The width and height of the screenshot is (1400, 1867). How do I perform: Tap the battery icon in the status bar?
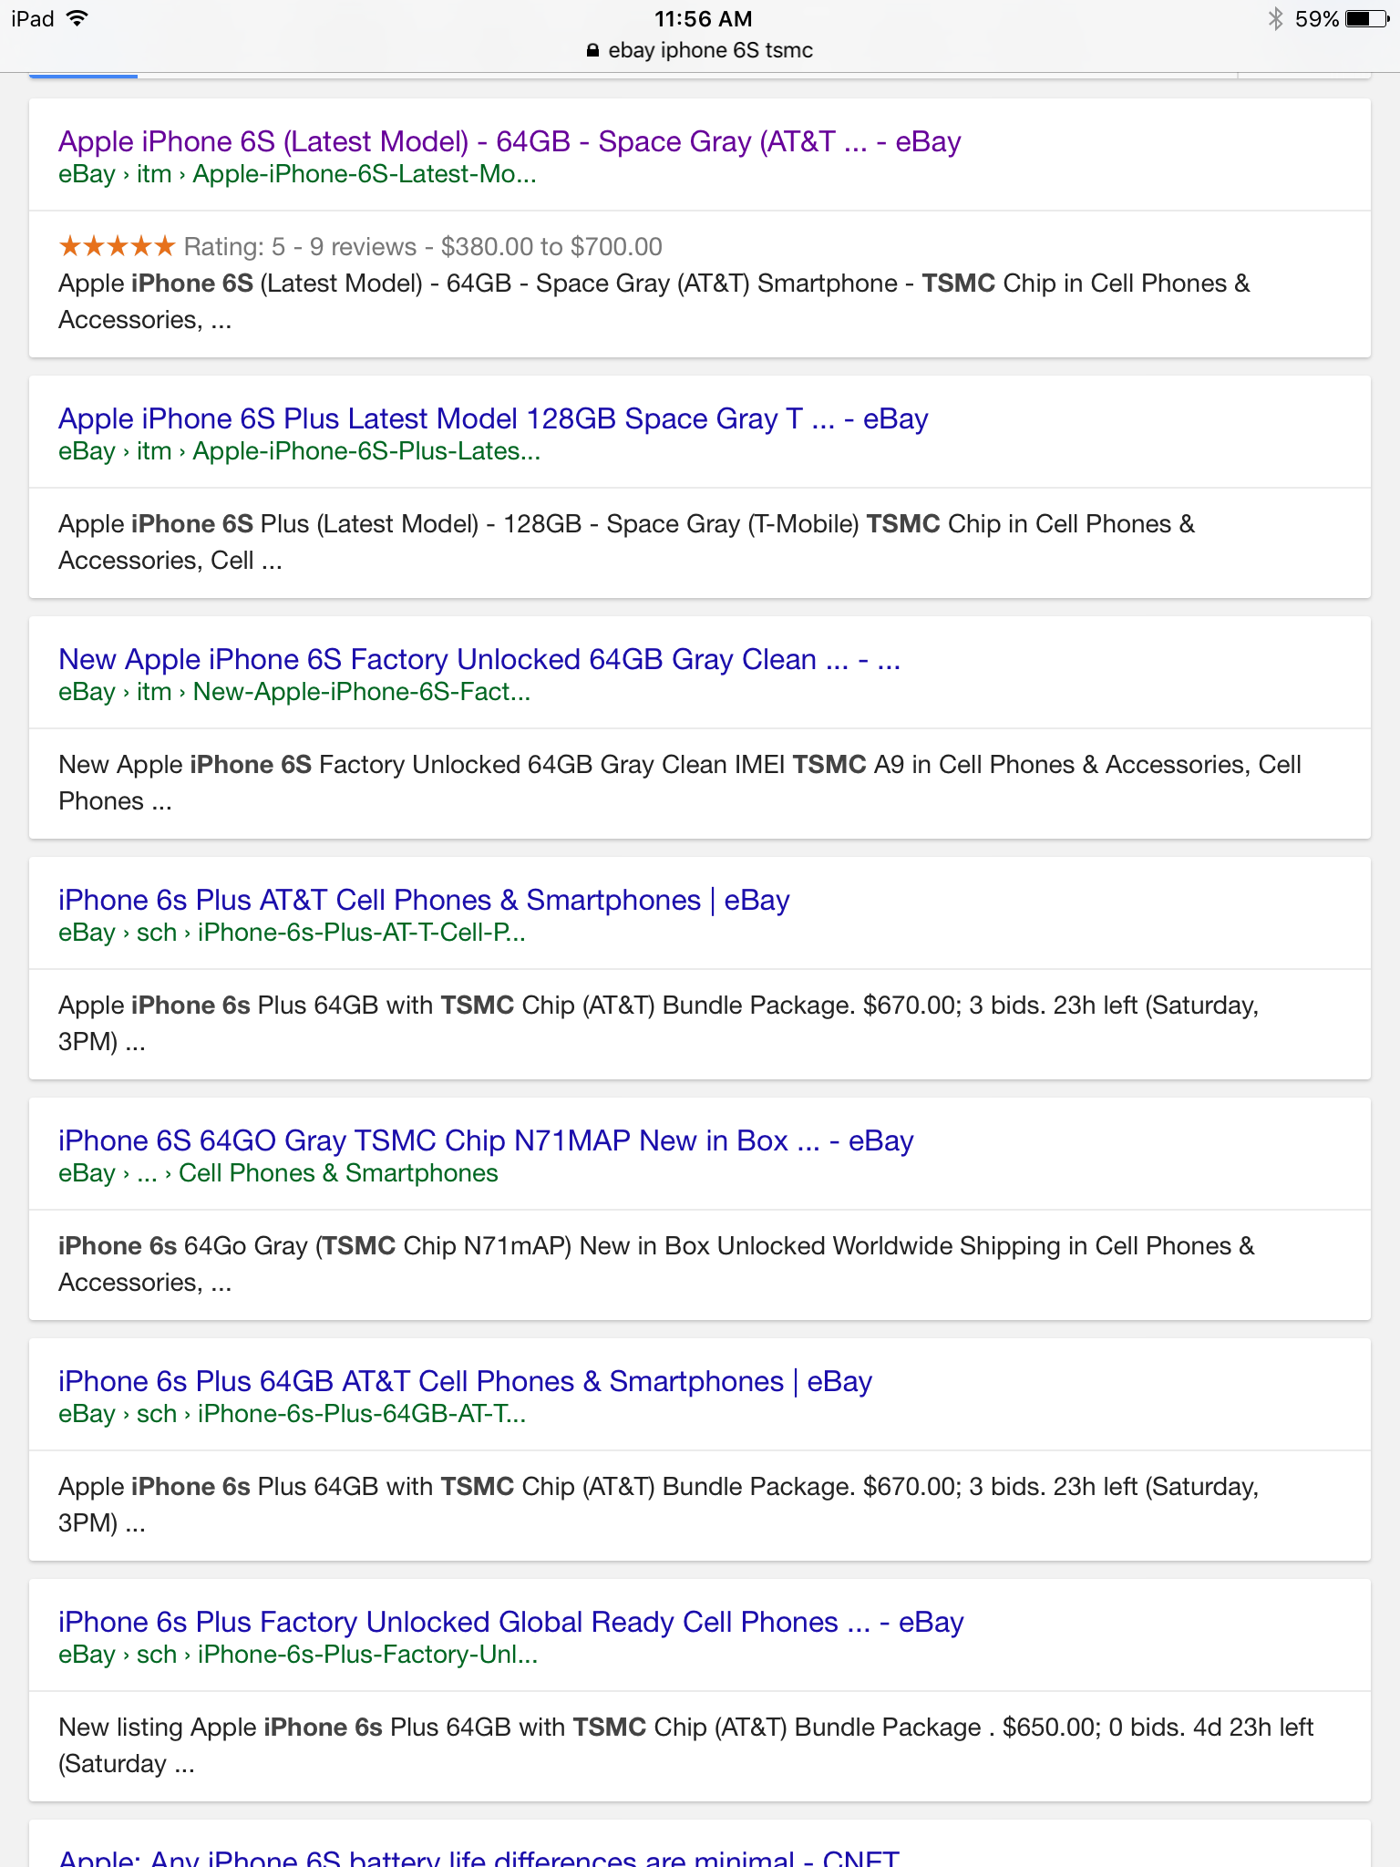1367,18
